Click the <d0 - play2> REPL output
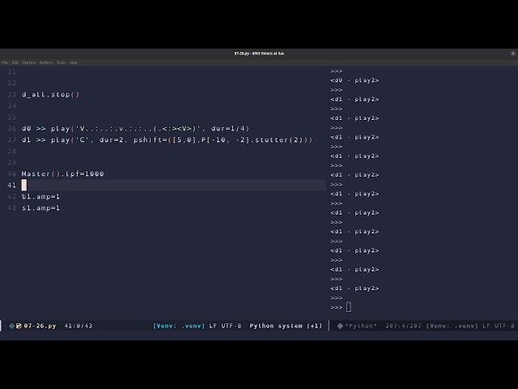Screen dimensions: 518x389 click(355, 80)
